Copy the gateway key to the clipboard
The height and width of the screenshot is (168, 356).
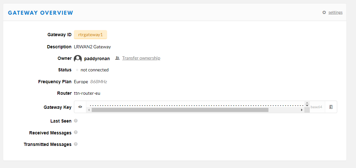(x=331, y=107)
